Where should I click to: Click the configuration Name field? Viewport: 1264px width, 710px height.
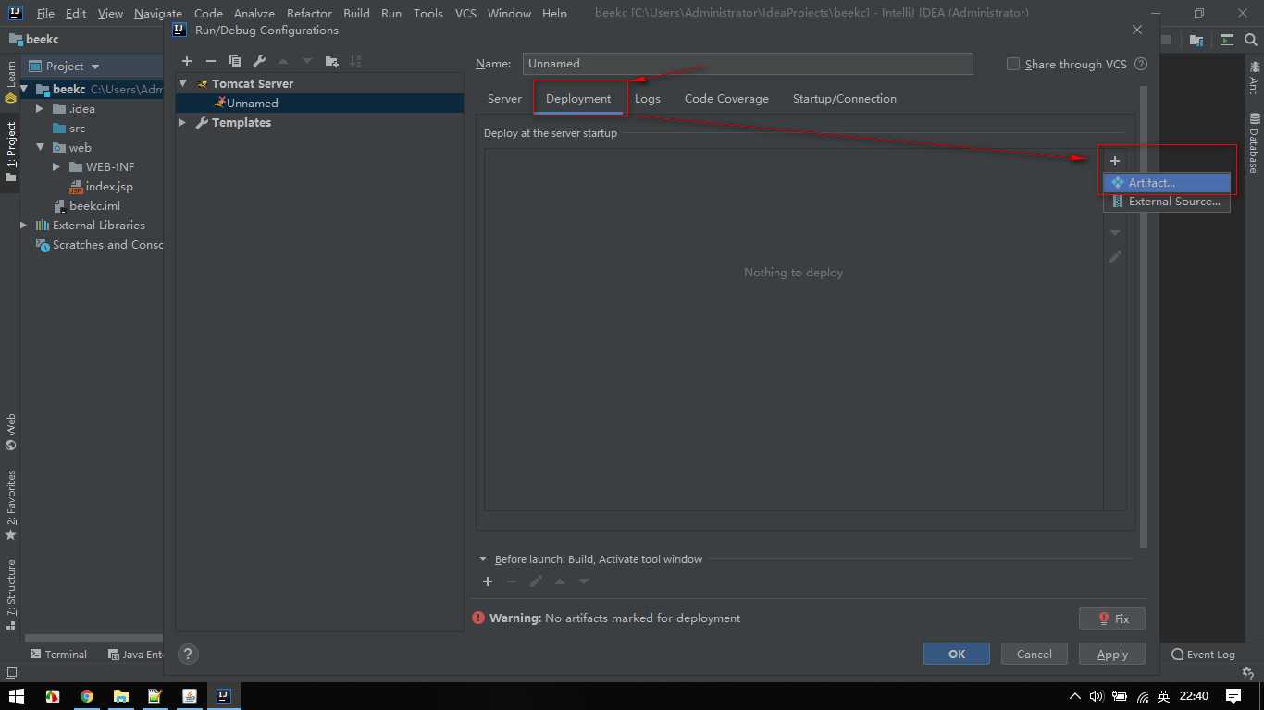click(x=748, y=64)
